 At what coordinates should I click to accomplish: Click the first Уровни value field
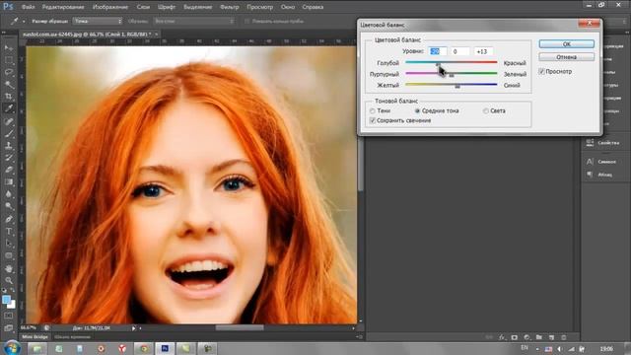tap(438, 51)
